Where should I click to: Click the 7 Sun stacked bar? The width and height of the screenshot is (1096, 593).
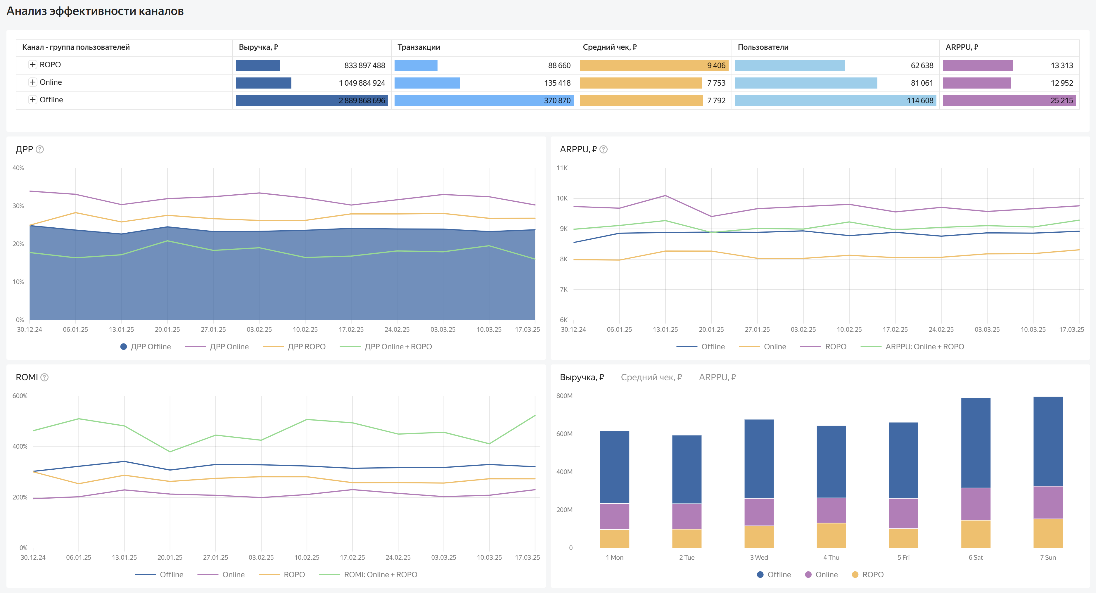coord(1048,472)
